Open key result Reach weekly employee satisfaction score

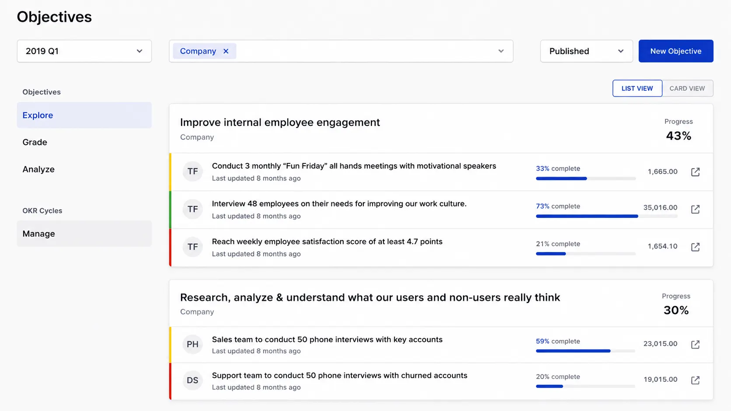(327, 242)
